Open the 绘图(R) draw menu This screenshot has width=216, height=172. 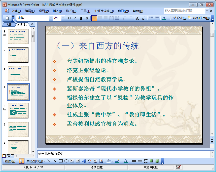coord(11,161)
